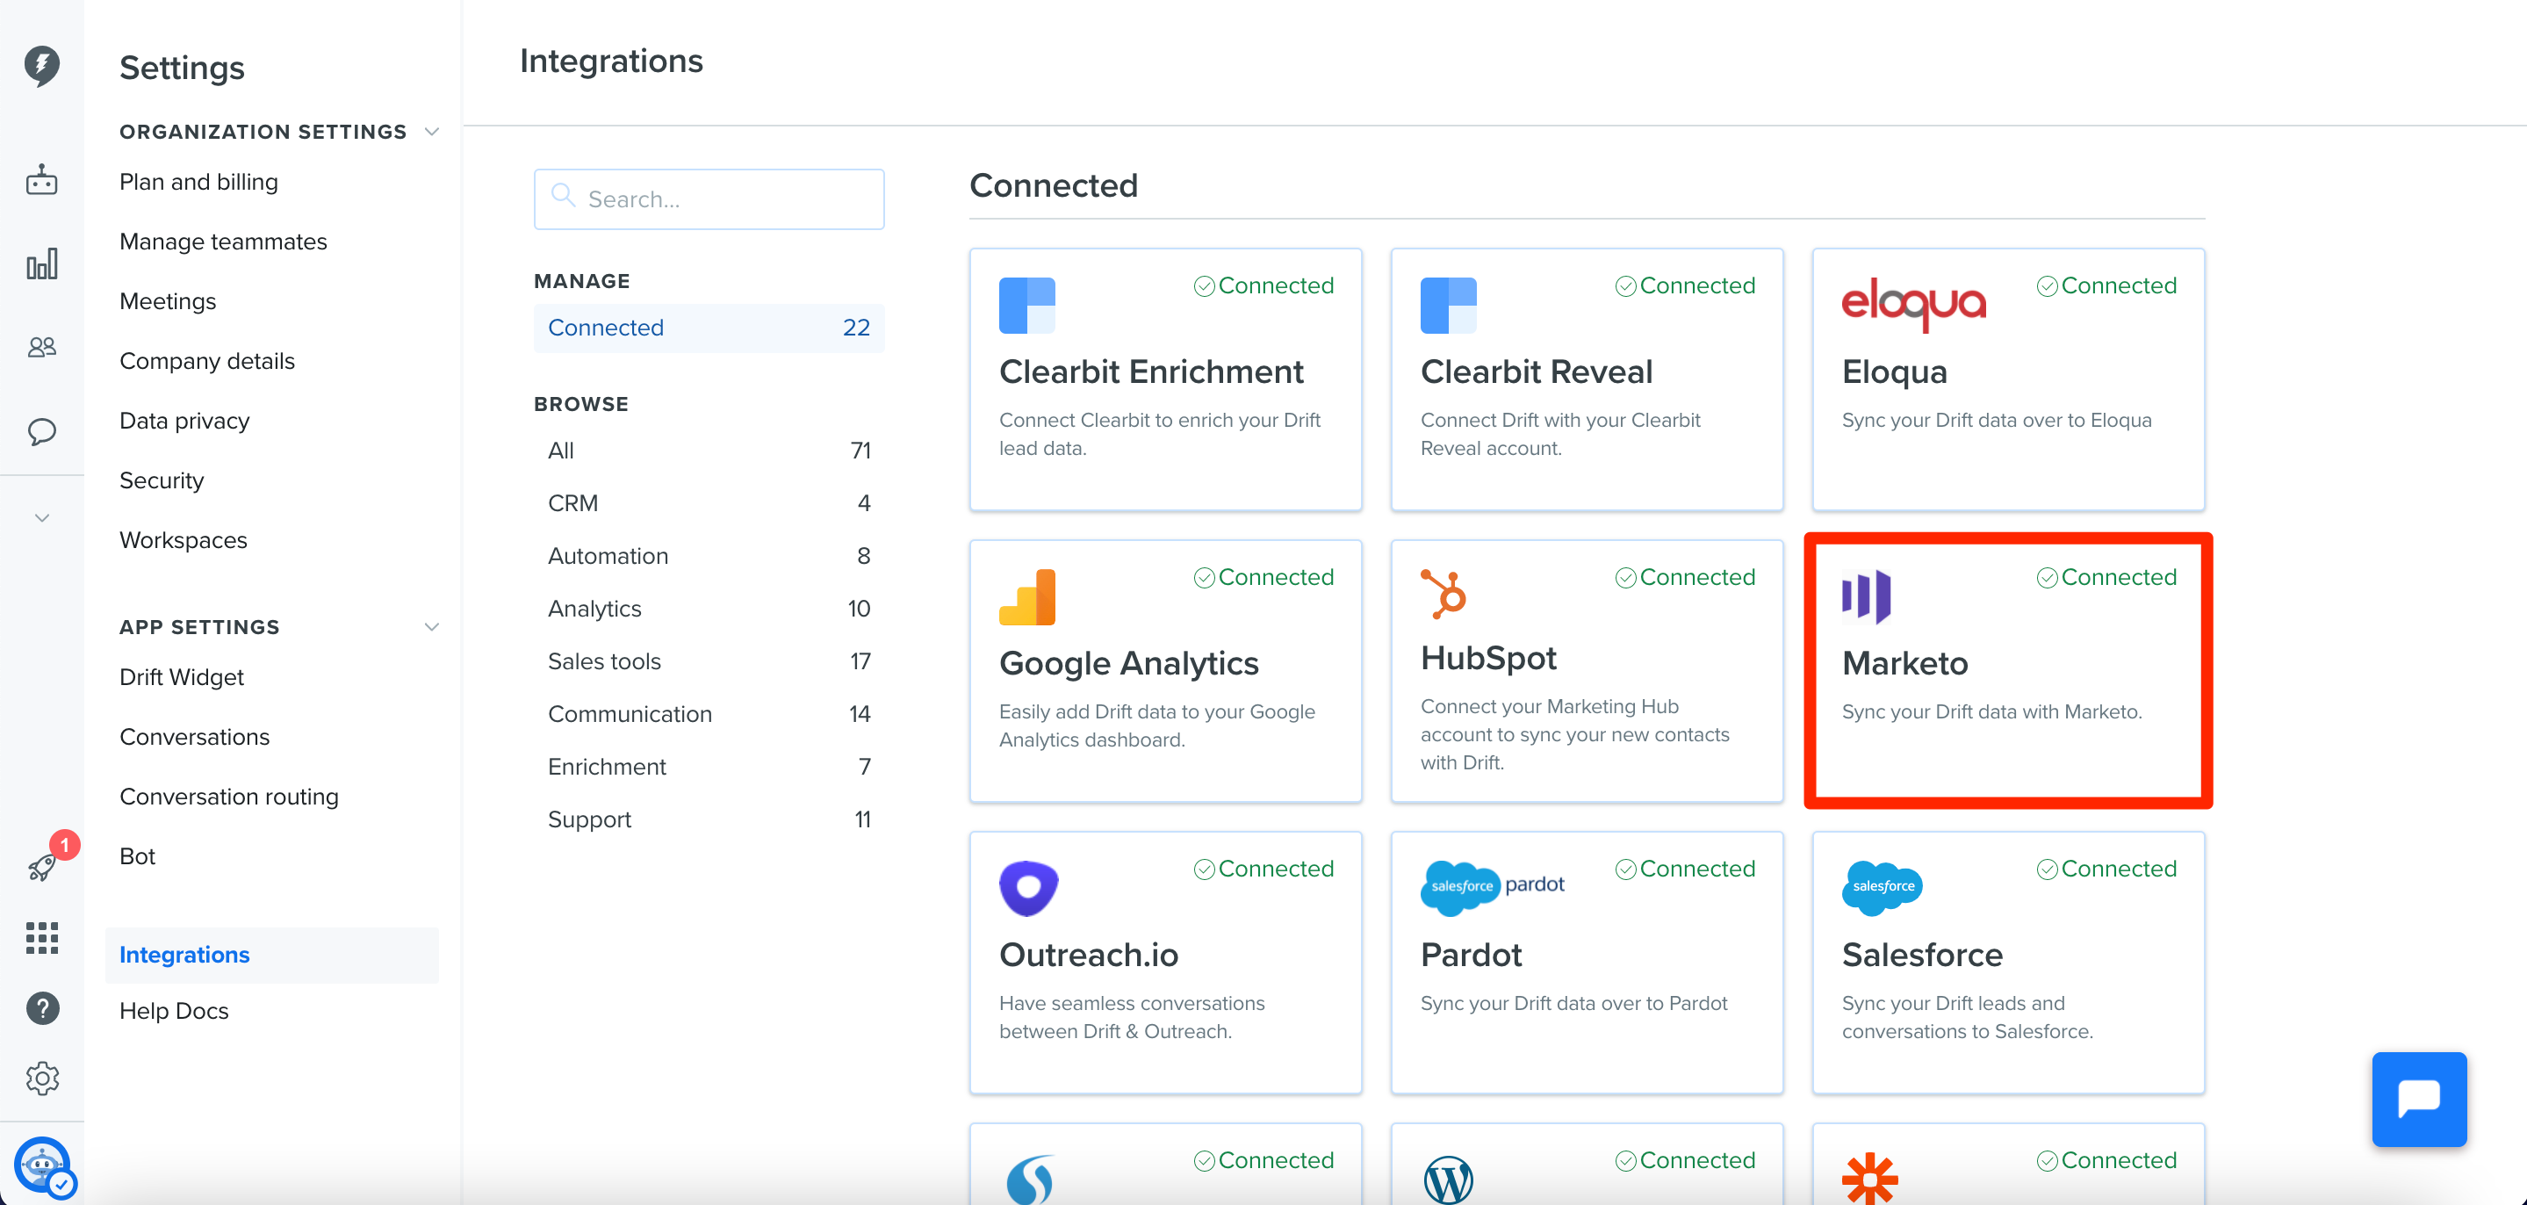Filter integrations by Support category
This screenshot has width=2527, height=1205.
pyautogui.click(x=709, y=819)
